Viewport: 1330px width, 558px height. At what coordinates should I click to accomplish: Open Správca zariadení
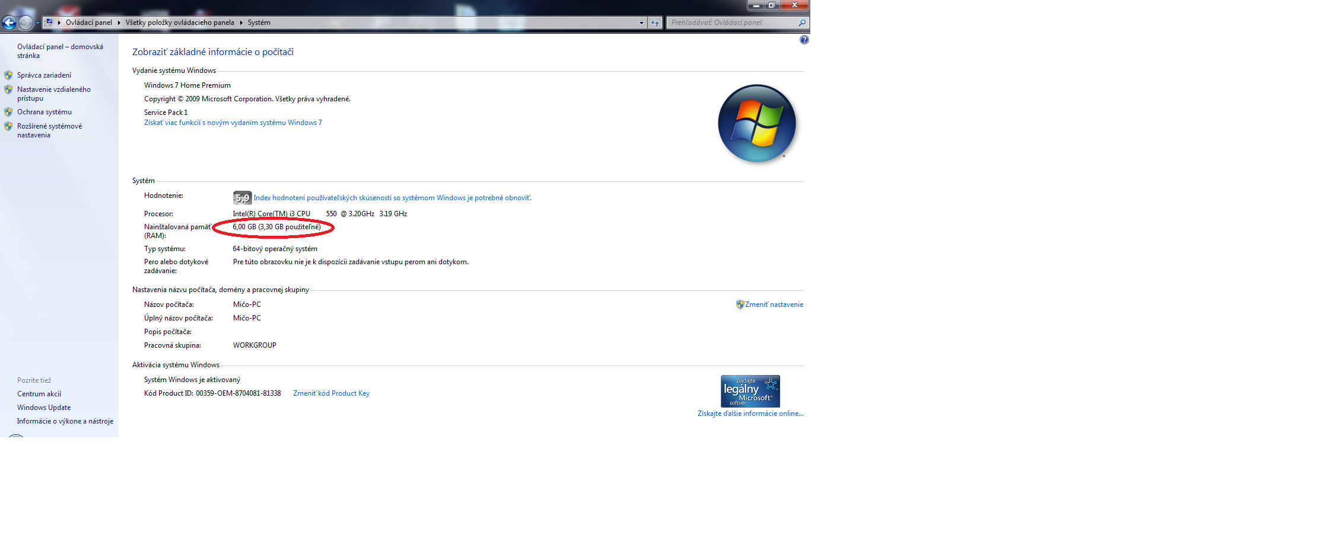44,75
